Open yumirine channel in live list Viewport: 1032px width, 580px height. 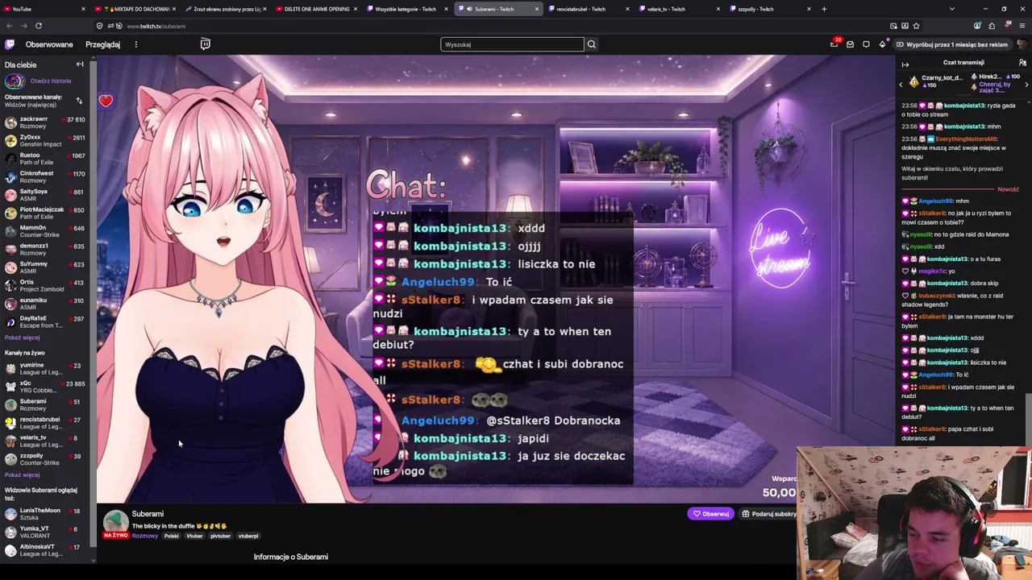(44, 368)
